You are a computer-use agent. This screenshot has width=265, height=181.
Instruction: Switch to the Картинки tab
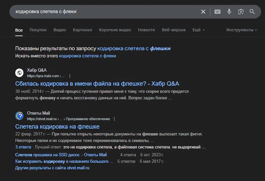point(82,30)
